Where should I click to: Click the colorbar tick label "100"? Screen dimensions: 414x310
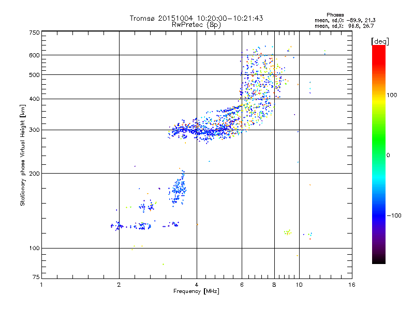tap(392, 95)
